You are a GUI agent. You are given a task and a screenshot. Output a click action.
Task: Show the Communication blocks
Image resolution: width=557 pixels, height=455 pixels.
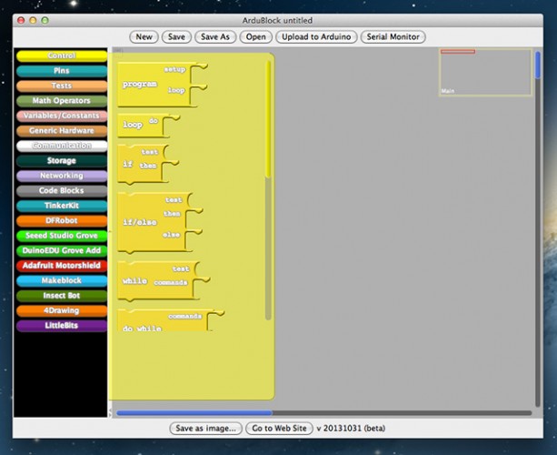[x=61, y=146]
